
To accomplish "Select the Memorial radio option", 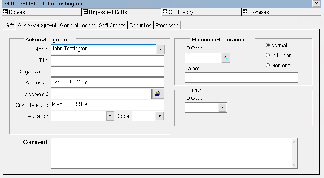I will [x=268, y=65].
